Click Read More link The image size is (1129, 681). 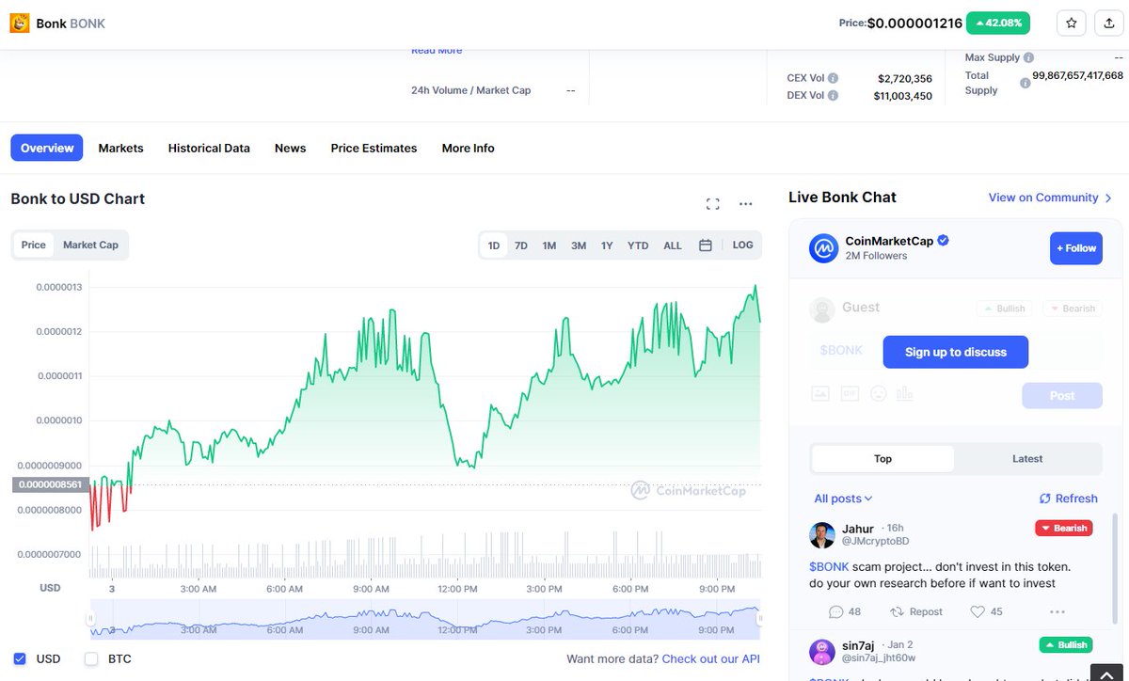click(437, 51)
